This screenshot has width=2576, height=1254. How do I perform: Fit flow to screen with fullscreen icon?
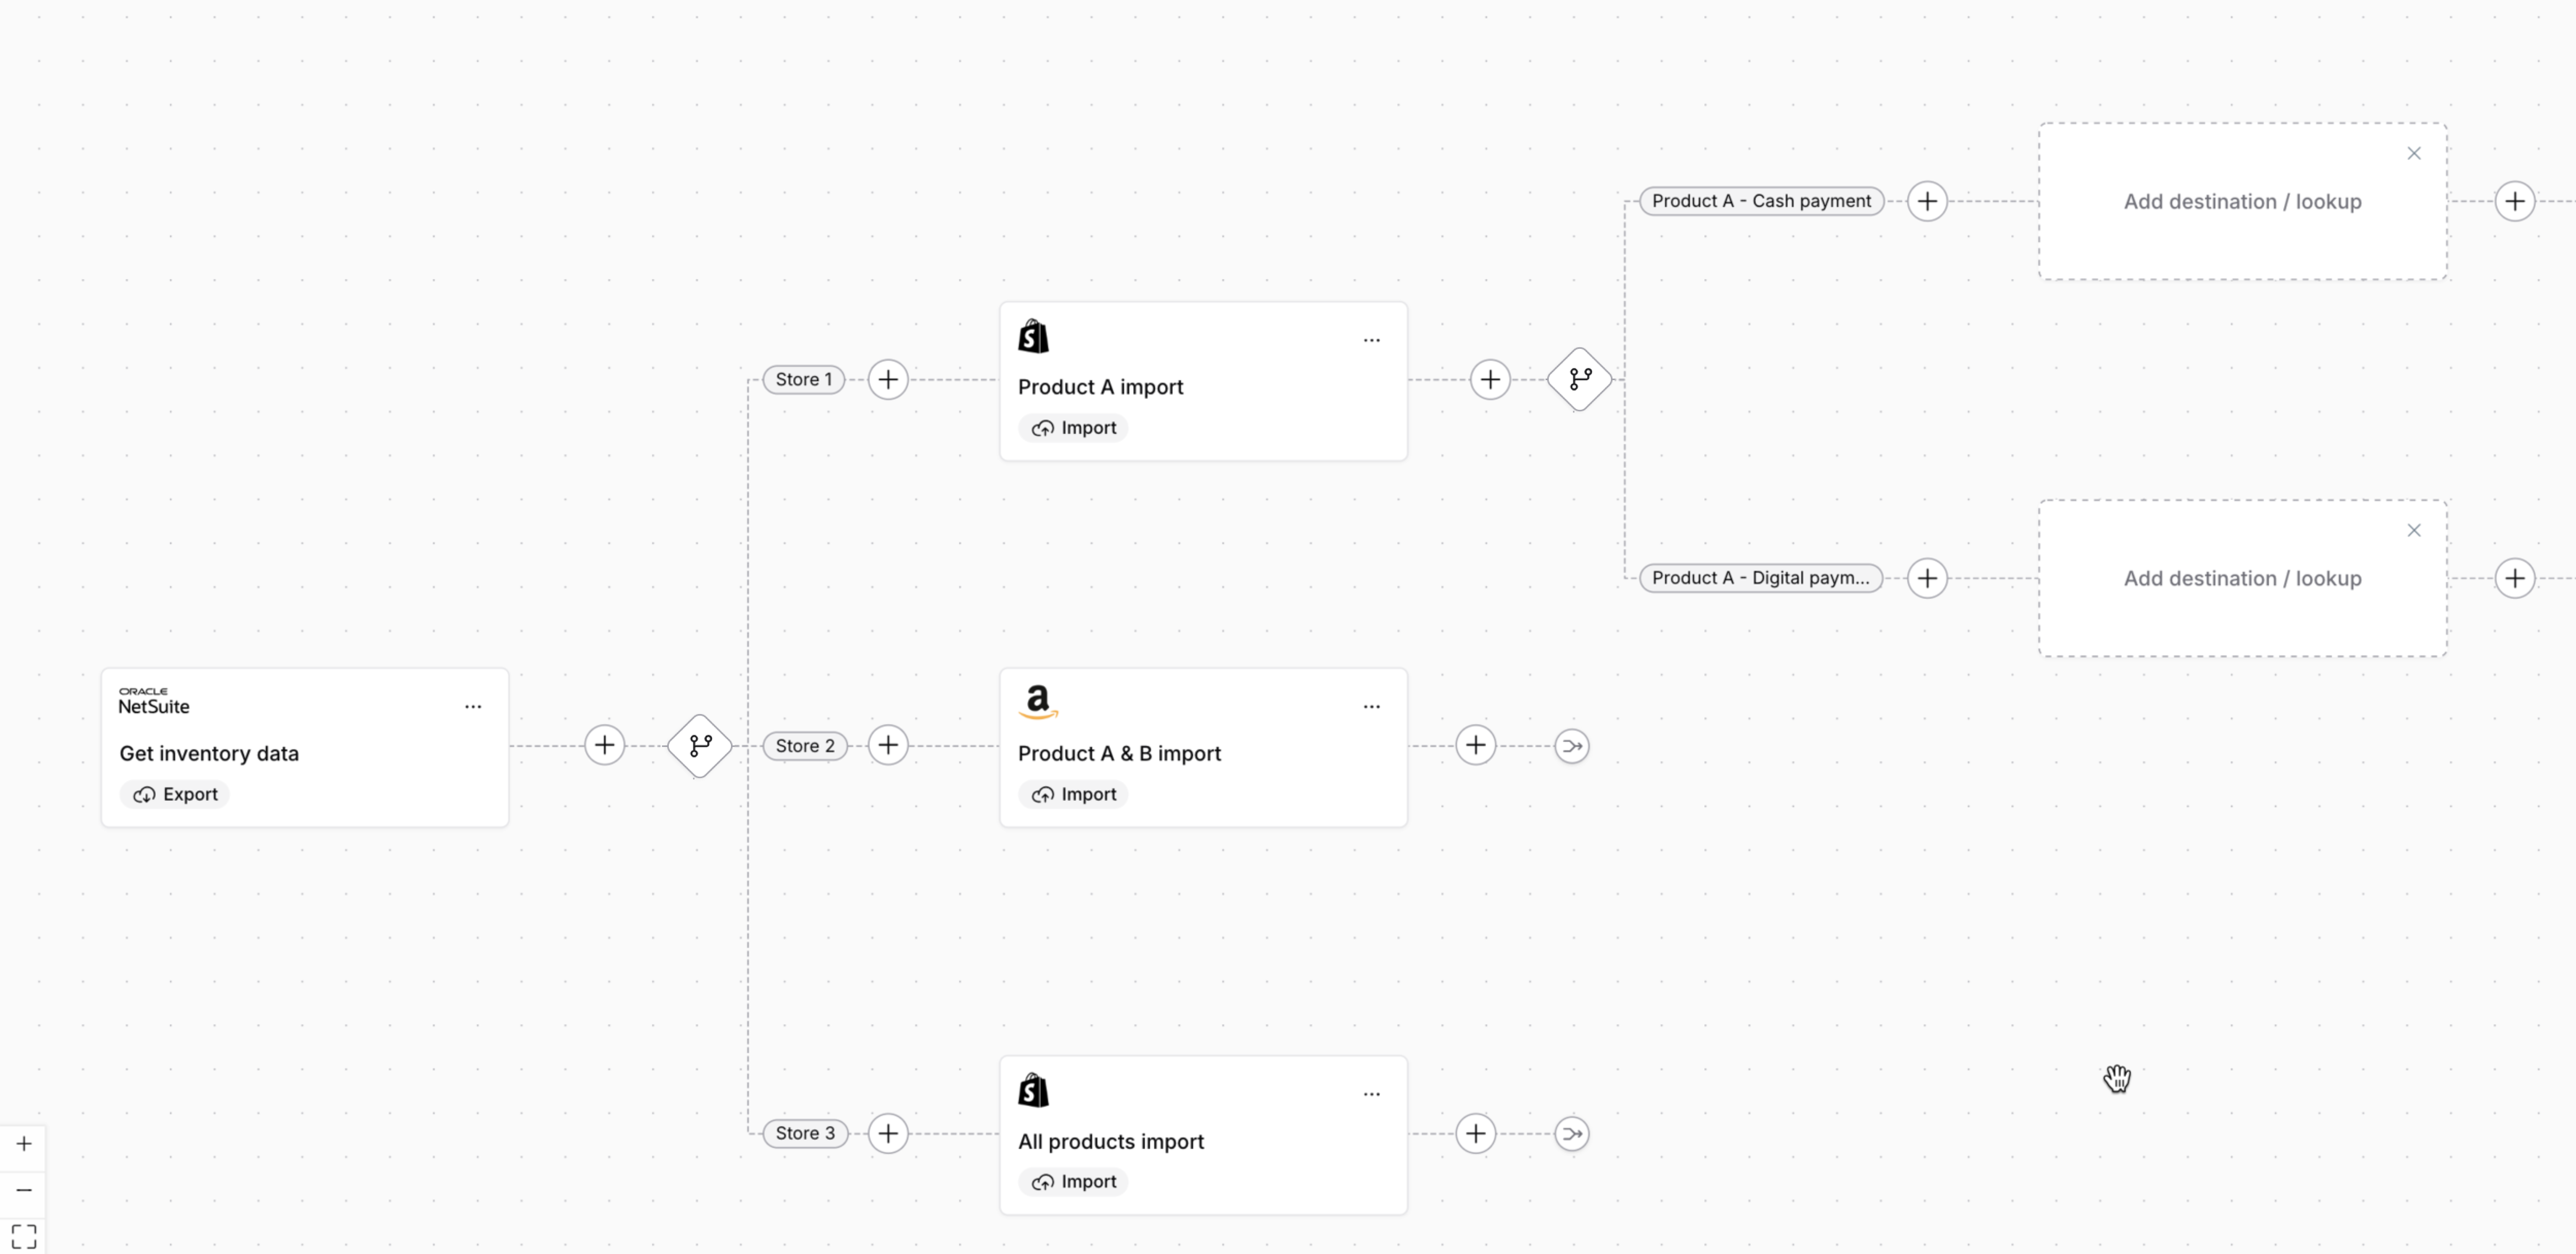click(24, 1236)
